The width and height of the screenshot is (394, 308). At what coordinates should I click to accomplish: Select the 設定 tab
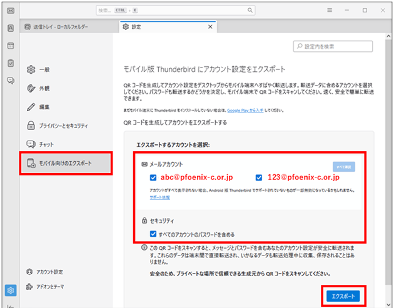[x=163, y=27]
